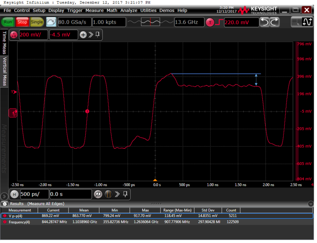This screenshot has width=317, height=243.
Task: Expand more vertical channel options
Action: (x=91, y=35)
